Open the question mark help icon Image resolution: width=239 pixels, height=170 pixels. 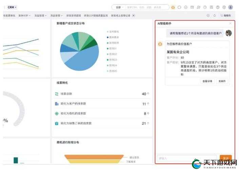[x=218, y=7]
